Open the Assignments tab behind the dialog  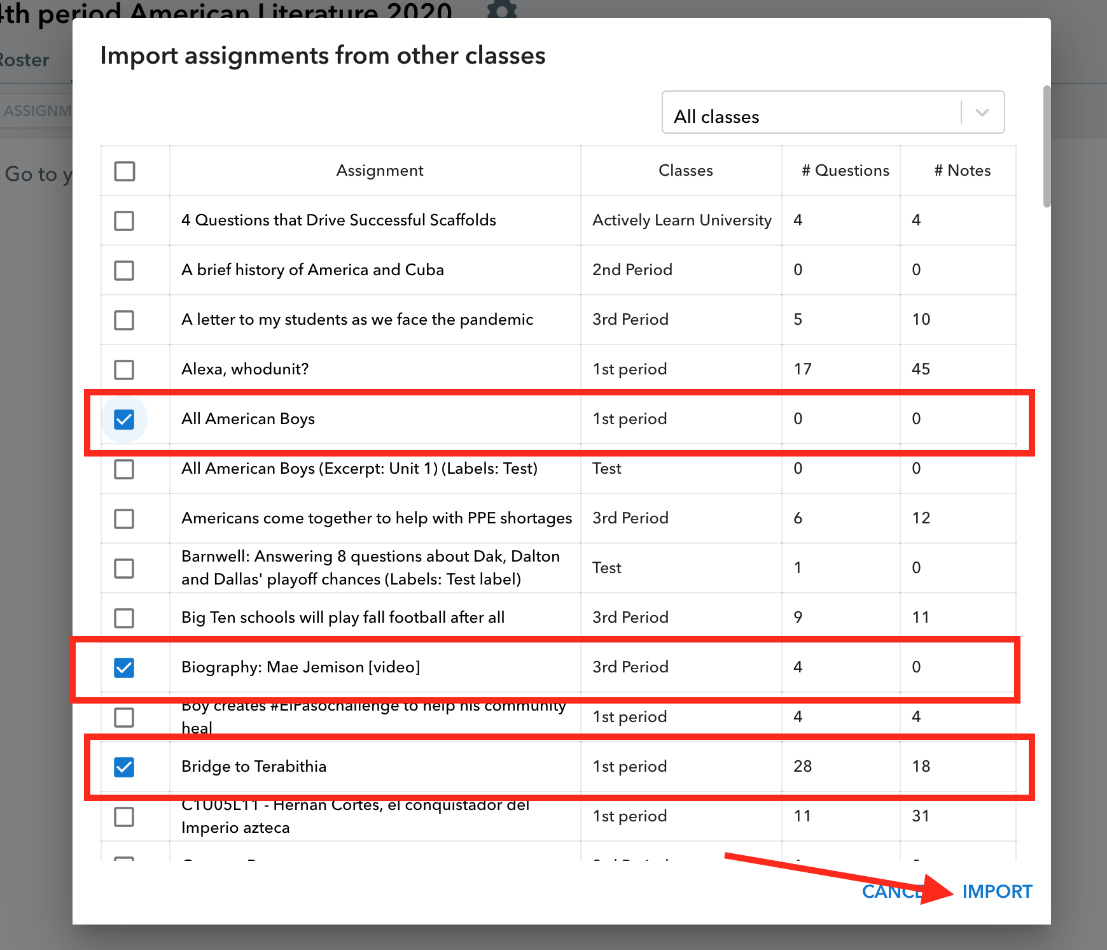36,111
